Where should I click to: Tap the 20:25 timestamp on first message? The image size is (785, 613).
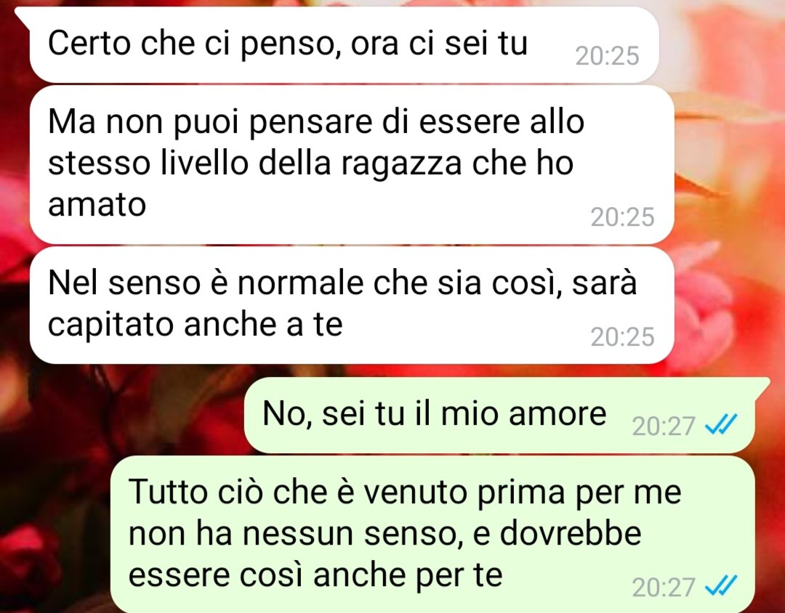pos(607,56)
